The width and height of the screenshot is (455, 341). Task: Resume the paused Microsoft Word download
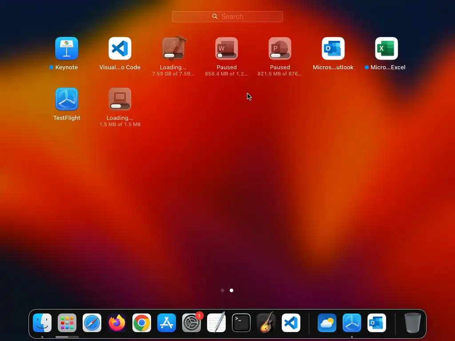[x=227, y=48]
